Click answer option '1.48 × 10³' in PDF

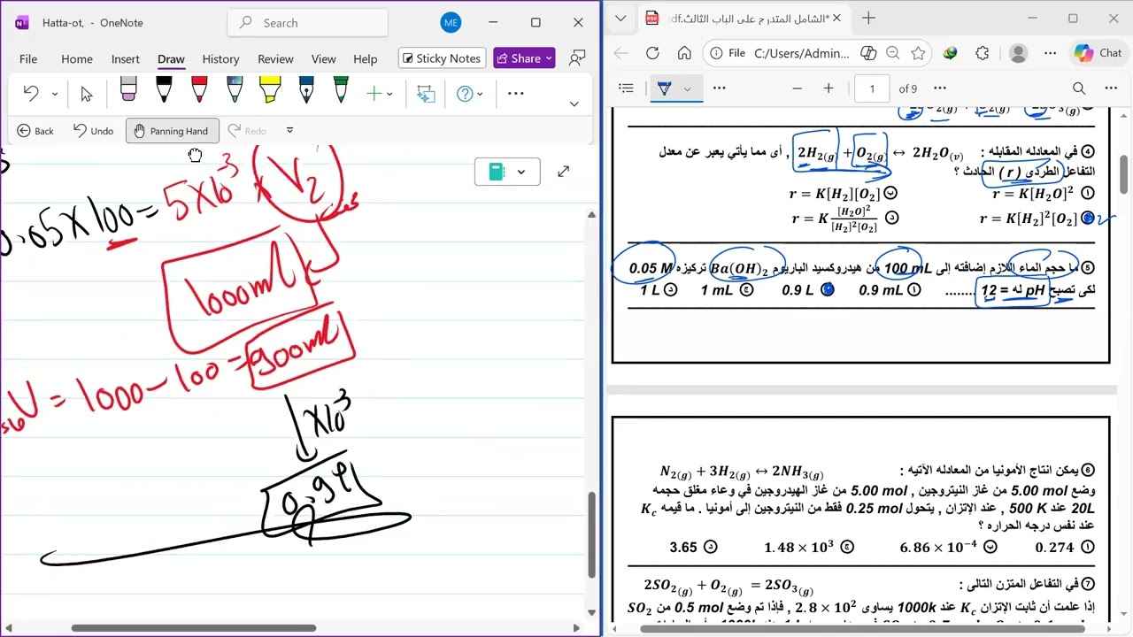click(809, 548)
